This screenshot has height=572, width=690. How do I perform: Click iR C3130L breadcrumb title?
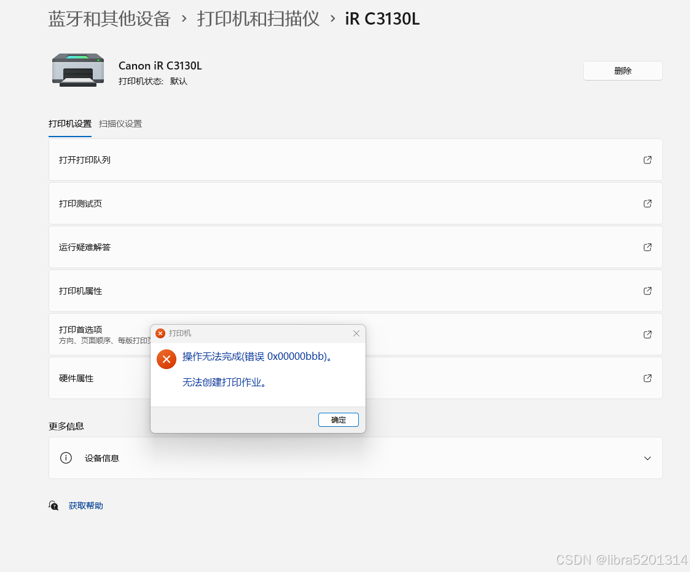coord(382,19)
